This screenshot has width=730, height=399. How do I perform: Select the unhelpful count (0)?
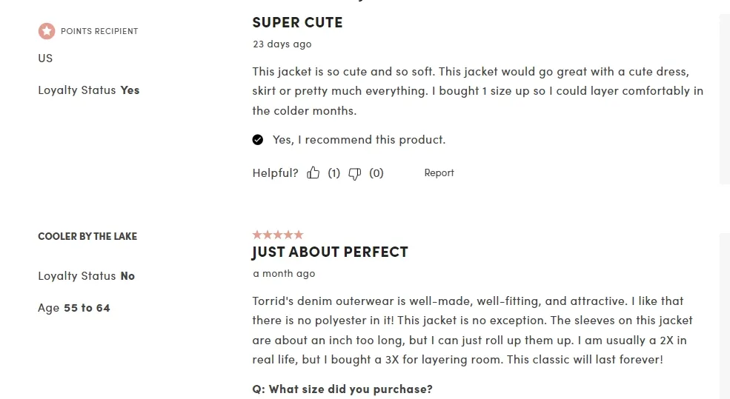[x=376, y=173]
